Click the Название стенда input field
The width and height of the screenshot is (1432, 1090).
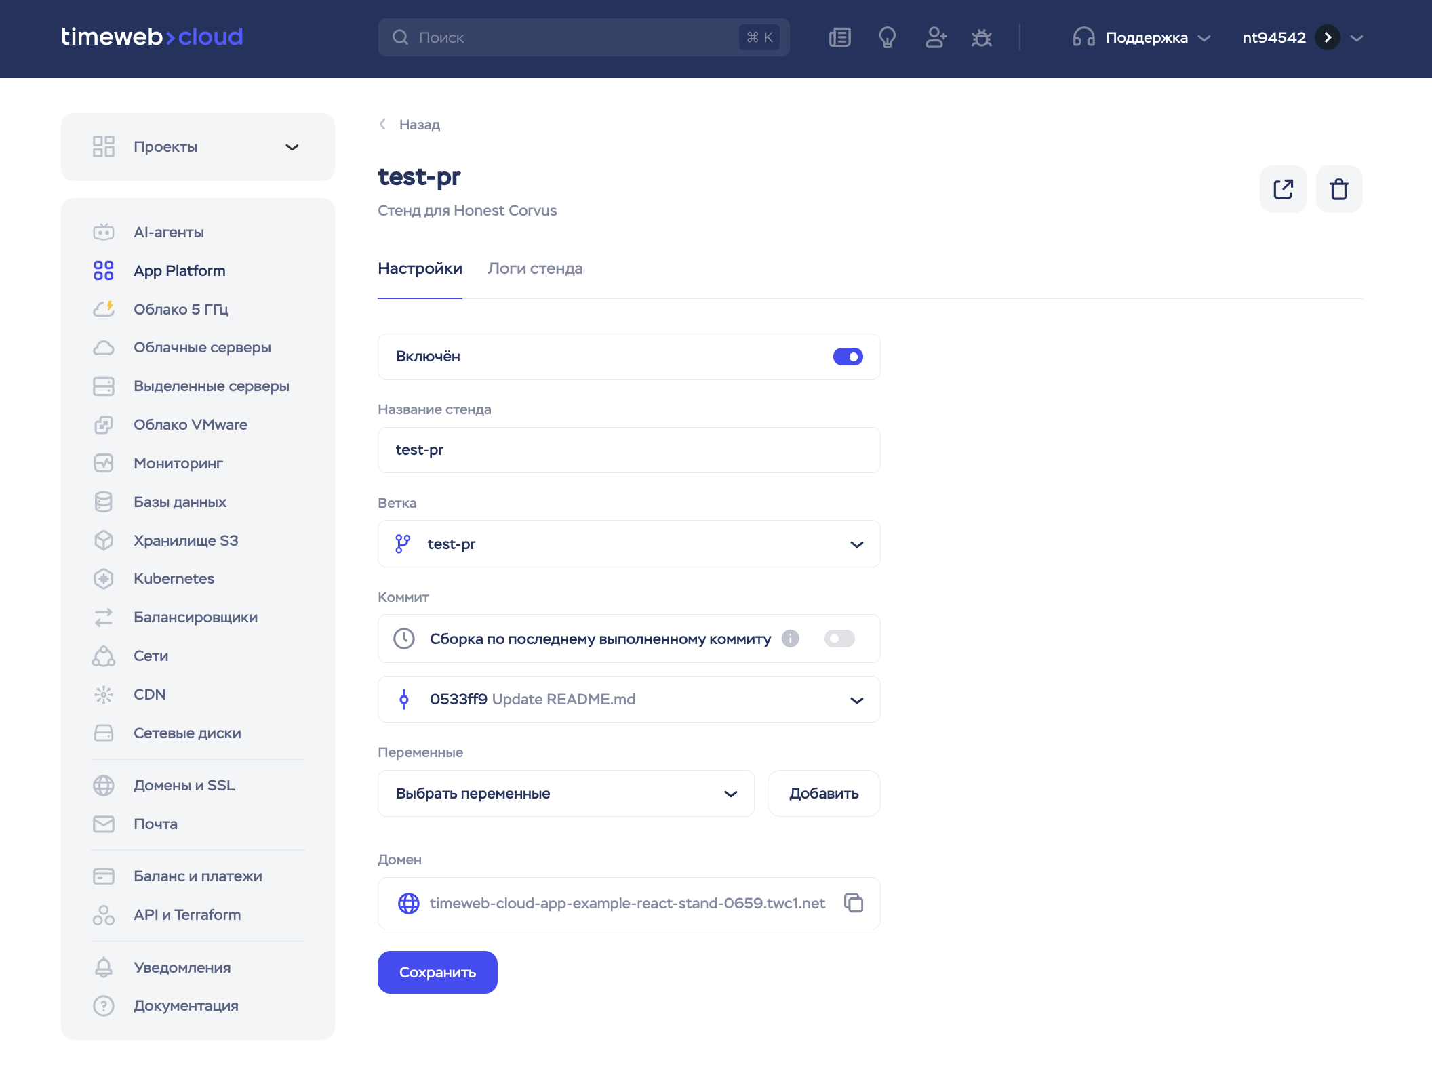coord(629,450)
